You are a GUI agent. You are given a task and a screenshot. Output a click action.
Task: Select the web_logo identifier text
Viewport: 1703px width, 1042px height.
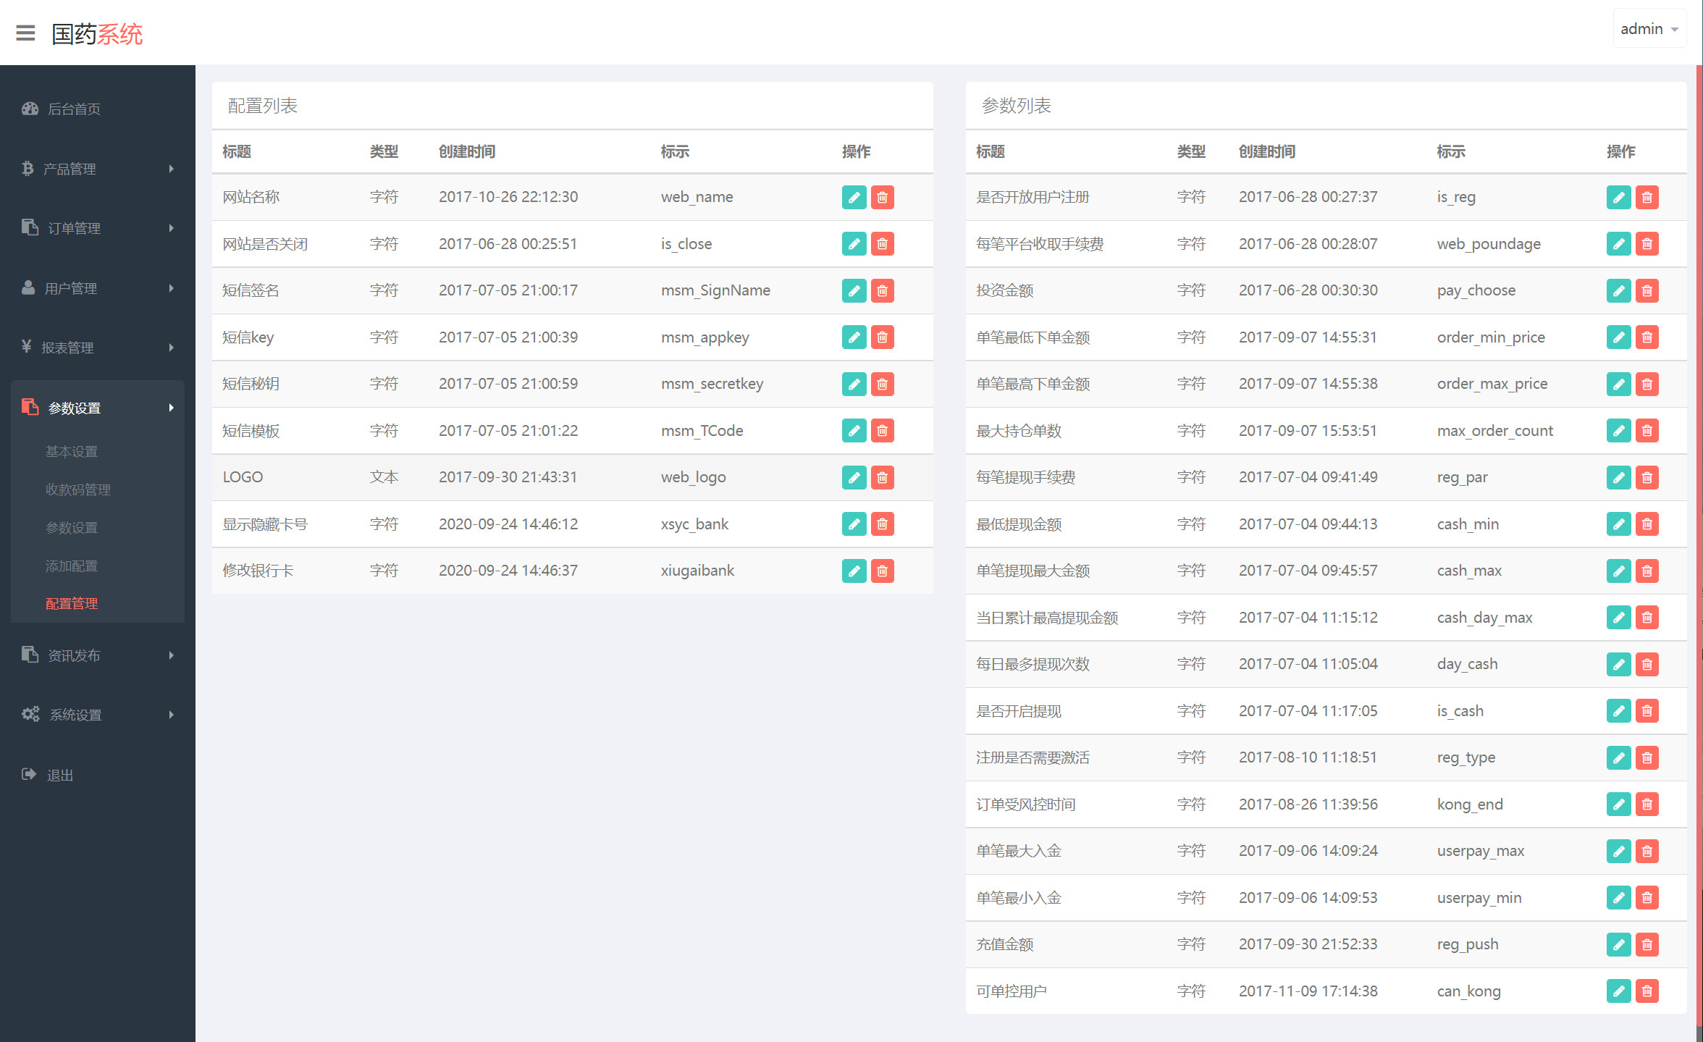[693, 478]
